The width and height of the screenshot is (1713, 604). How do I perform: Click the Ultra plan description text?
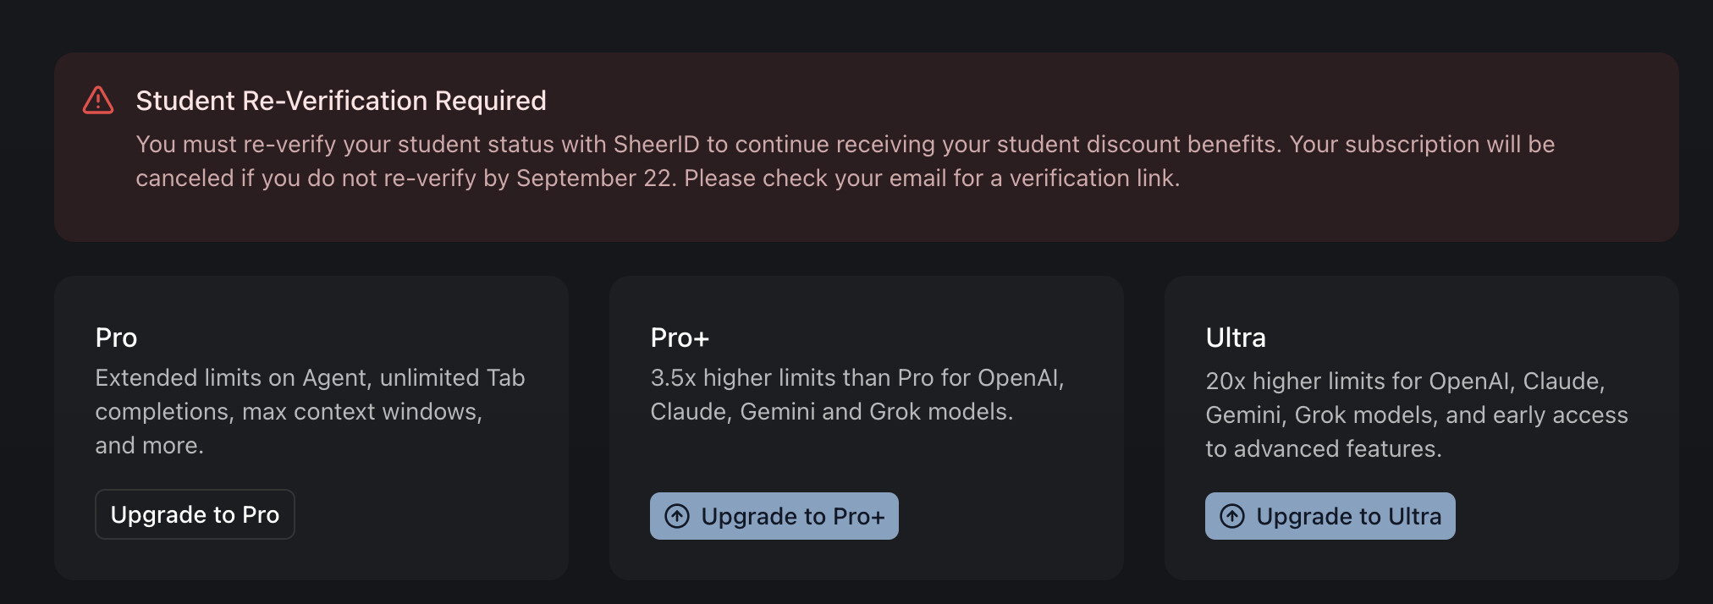click(1416, 415)
